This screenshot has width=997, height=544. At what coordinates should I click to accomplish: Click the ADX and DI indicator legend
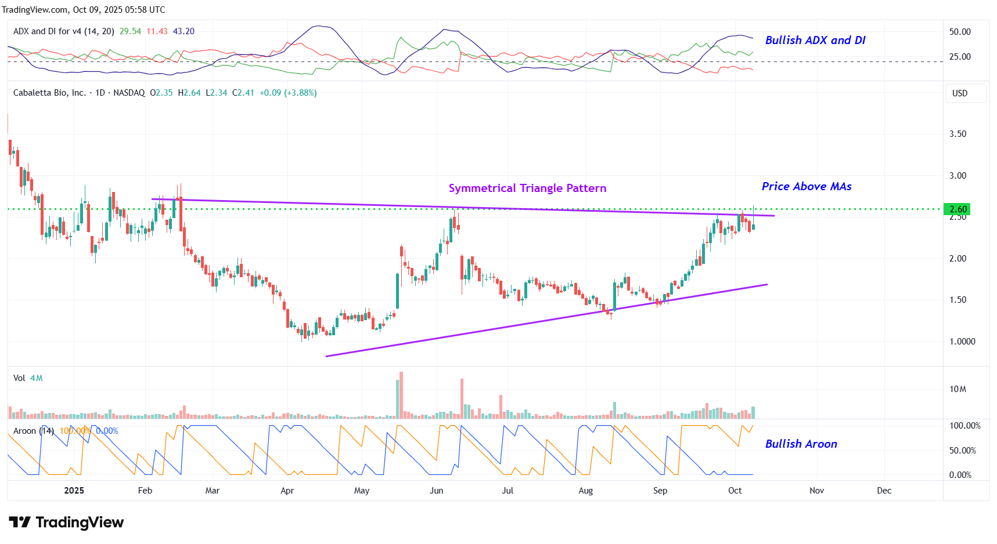point(63,31)
